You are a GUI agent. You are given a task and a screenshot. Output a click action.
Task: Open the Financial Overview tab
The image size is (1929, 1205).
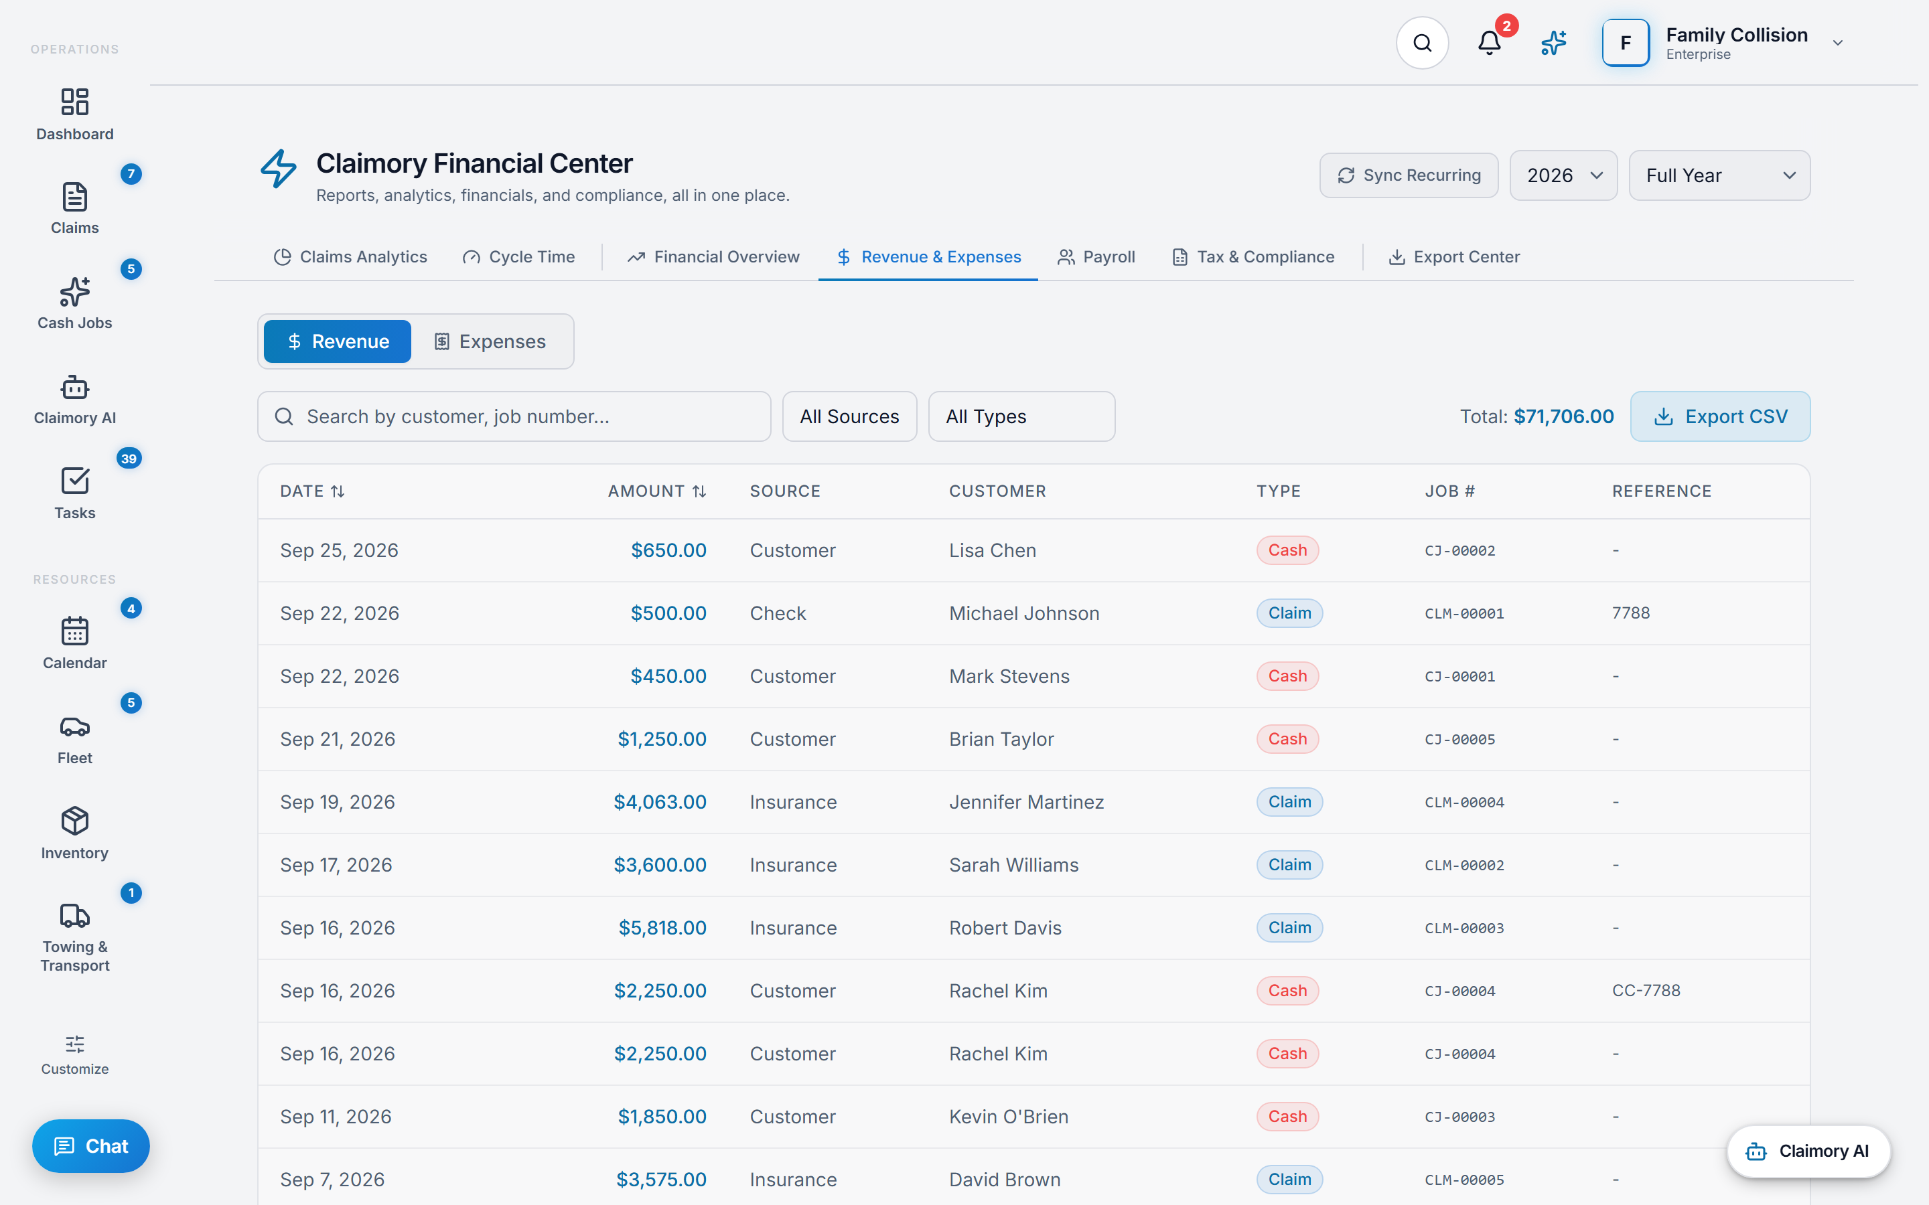pyautogui.click(x=713, y=258)
